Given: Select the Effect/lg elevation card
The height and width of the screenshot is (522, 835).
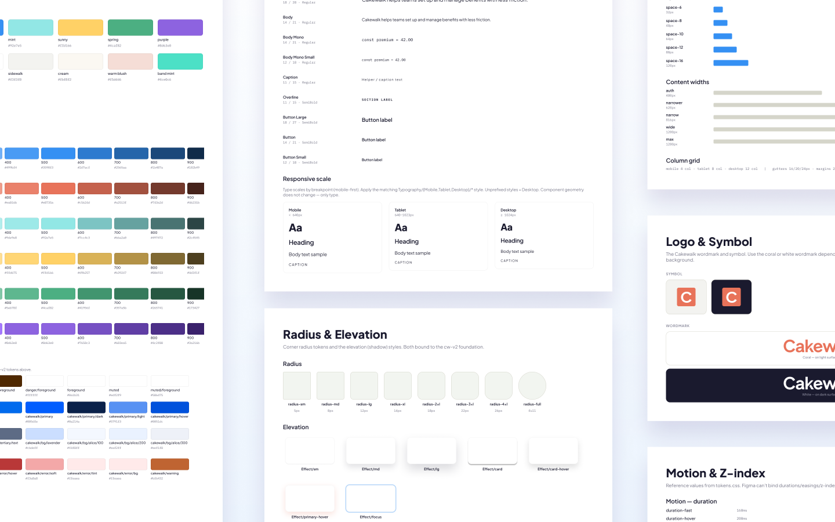Looking at the screenshot, I should point(431,451).
